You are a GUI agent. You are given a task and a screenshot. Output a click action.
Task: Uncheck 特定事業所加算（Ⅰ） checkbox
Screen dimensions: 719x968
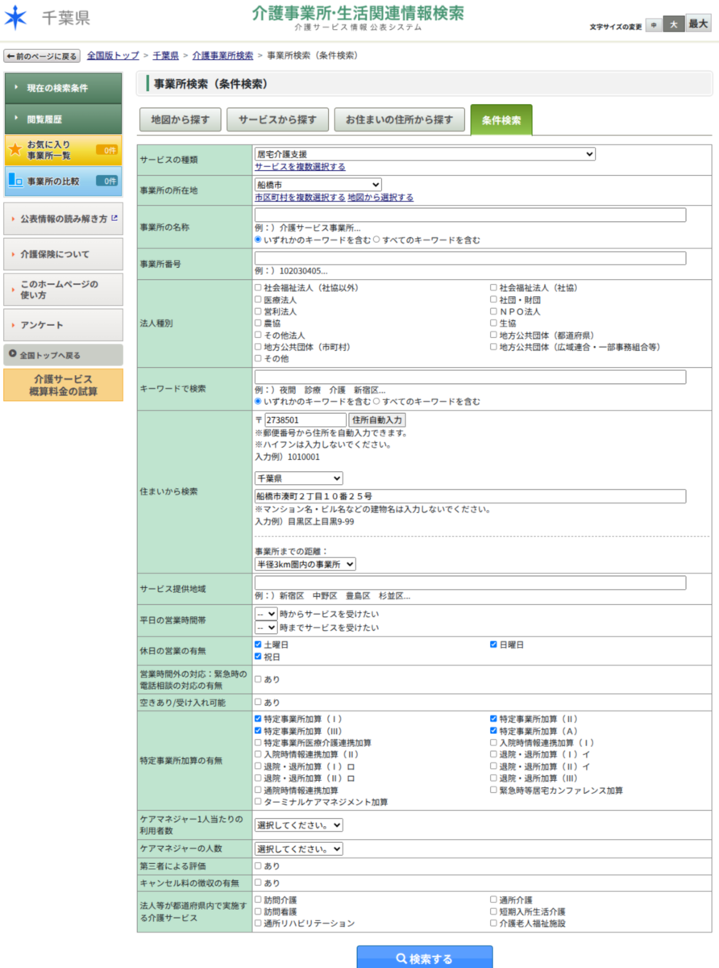click(258, 718)
